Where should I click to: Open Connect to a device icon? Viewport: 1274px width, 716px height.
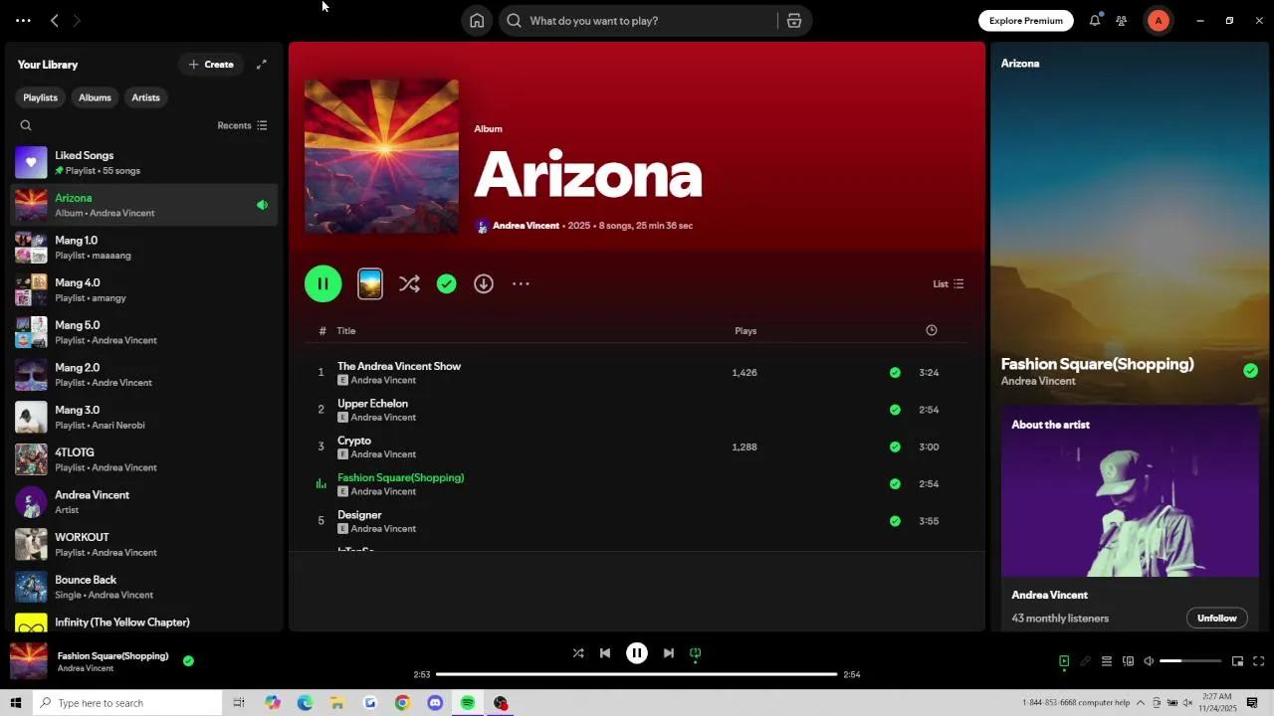(x=1128, y=661)
